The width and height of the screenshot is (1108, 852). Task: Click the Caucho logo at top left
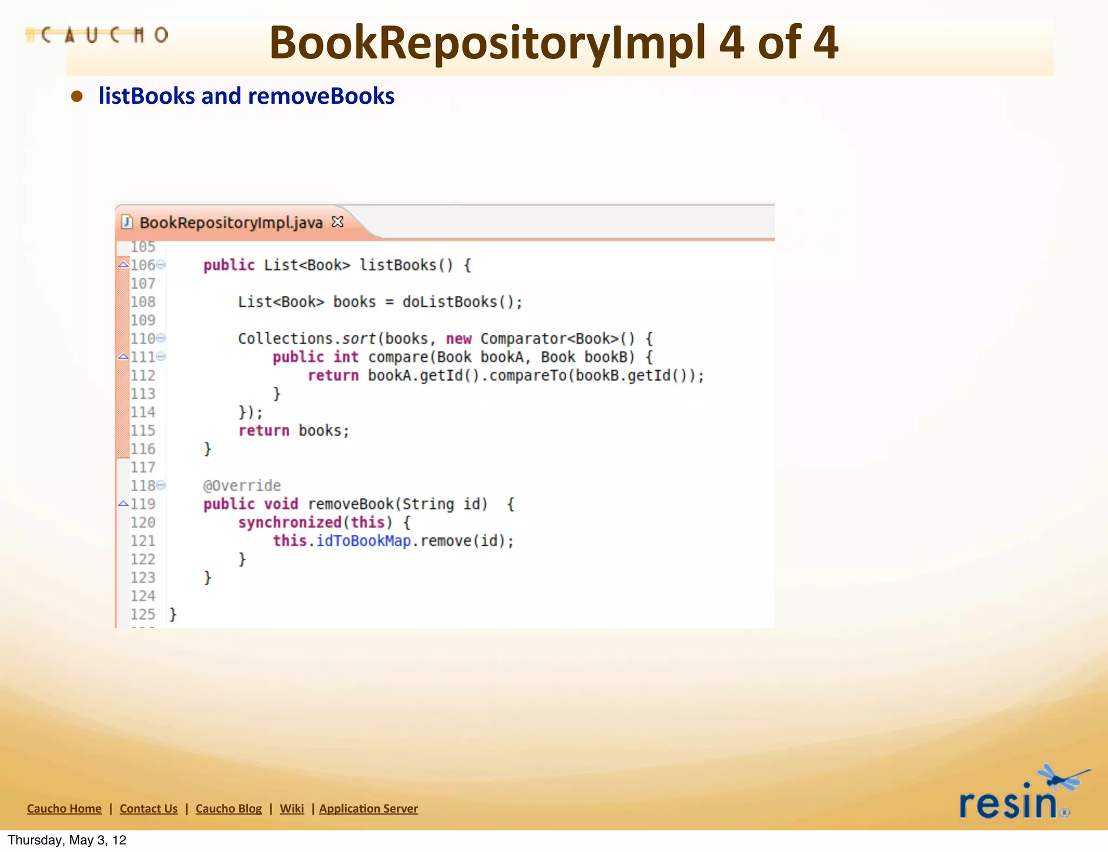click(x=97, y=35)
